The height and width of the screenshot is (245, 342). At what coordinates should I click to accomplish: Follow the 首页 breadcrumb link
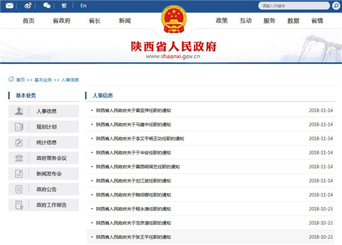click(21, 80)
